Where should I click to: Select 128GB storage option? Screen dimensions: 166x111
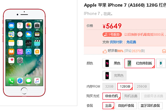click(125, 87)
